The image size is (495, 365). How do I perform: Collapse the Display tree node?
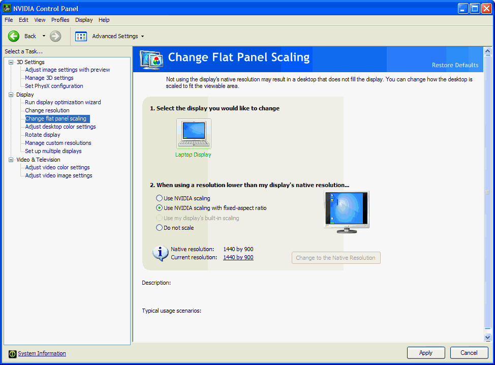tap(11, 95)
